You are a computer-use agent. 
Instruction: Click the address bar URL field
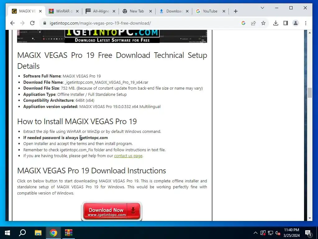click(100, 23)
